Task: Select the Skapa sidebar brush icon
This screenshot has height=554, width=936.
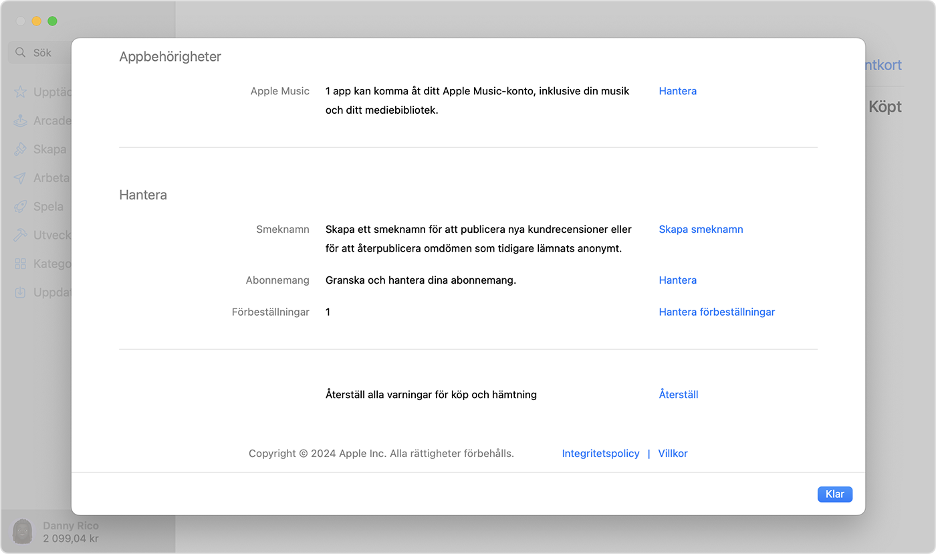Action: [x=21, y=149]
